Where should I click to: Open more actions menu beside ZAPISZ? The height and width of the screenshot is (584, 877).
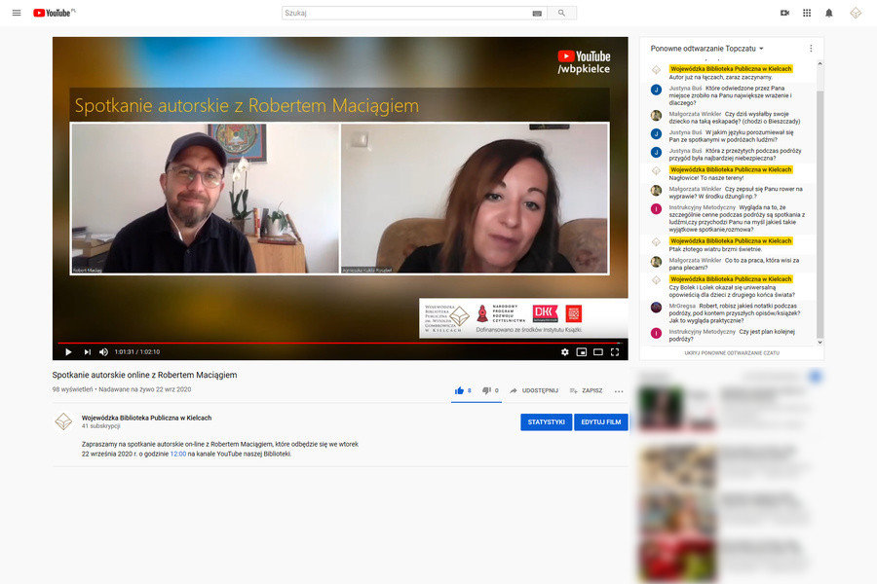[x=618, y=390]
